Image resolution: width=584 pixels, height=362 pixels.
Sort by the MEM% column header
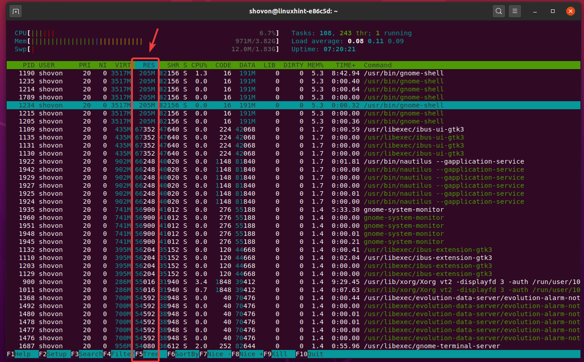click(x=316, y=65)
